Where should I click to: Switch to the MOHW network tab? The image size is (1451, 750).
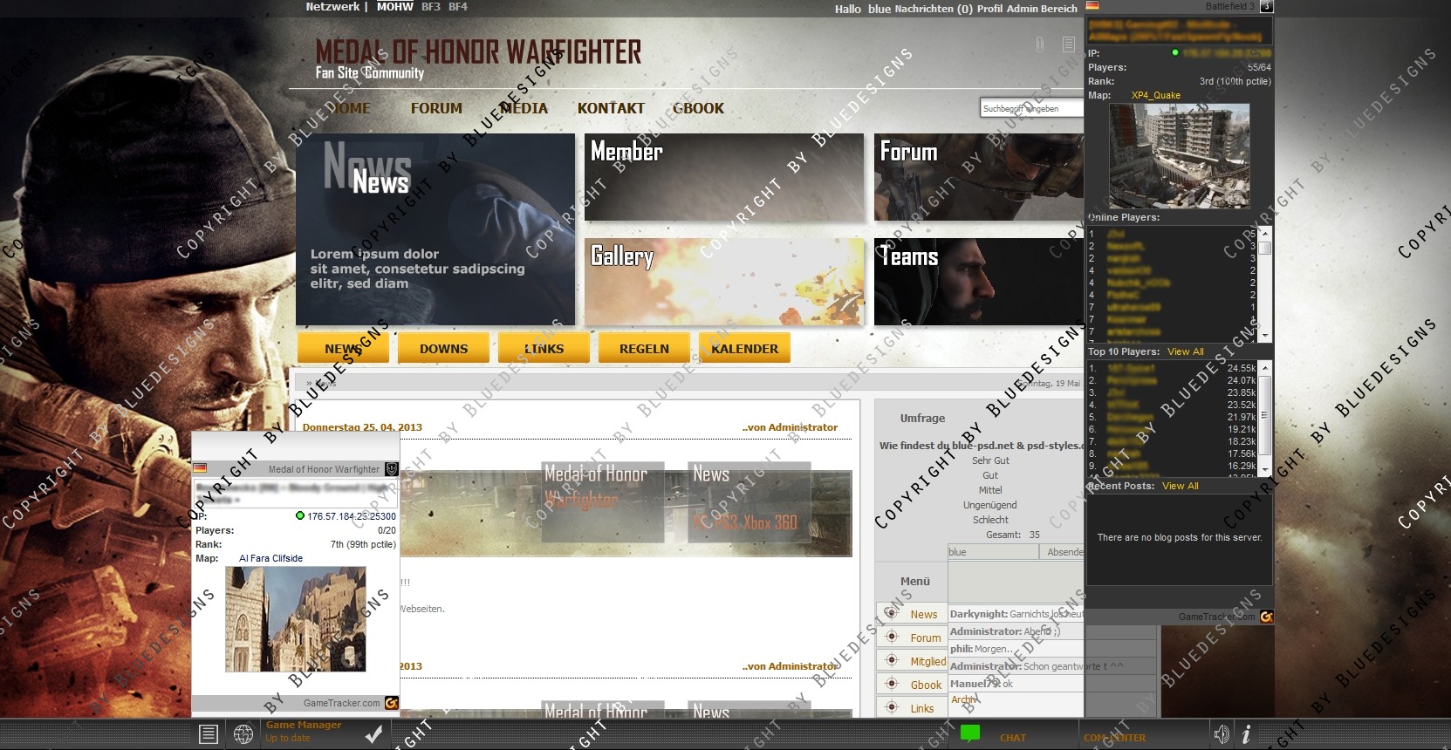pyautogui.click(x=394, y=6)
